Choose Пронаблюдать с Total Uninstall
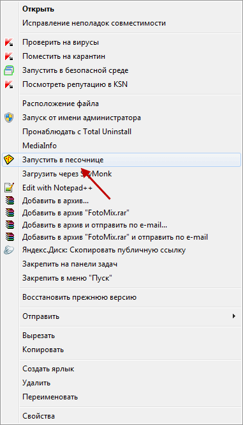 77,132
